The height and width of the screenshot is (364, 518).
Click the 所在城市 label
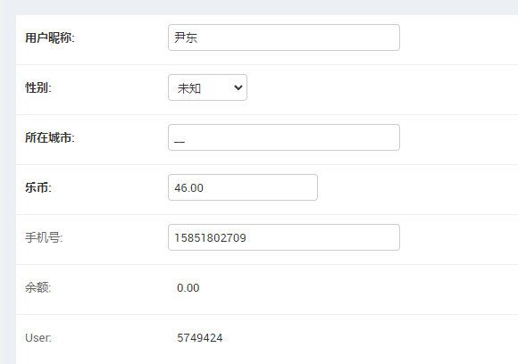(x=50, y=137)
